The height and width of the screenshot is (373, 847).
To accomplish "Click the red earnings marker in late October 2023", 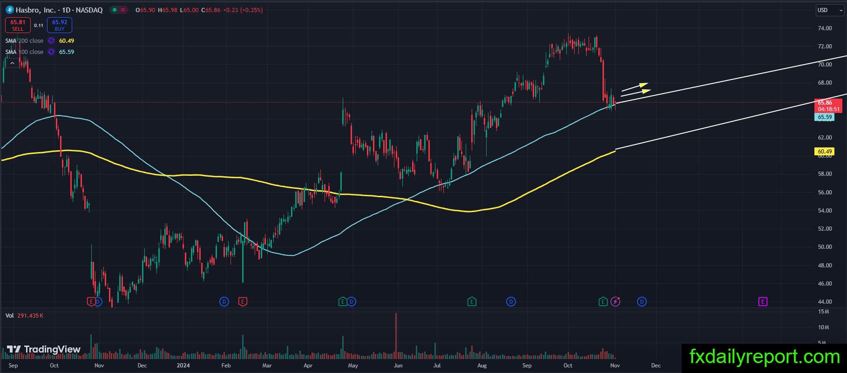I will click(x=91, y=302).
